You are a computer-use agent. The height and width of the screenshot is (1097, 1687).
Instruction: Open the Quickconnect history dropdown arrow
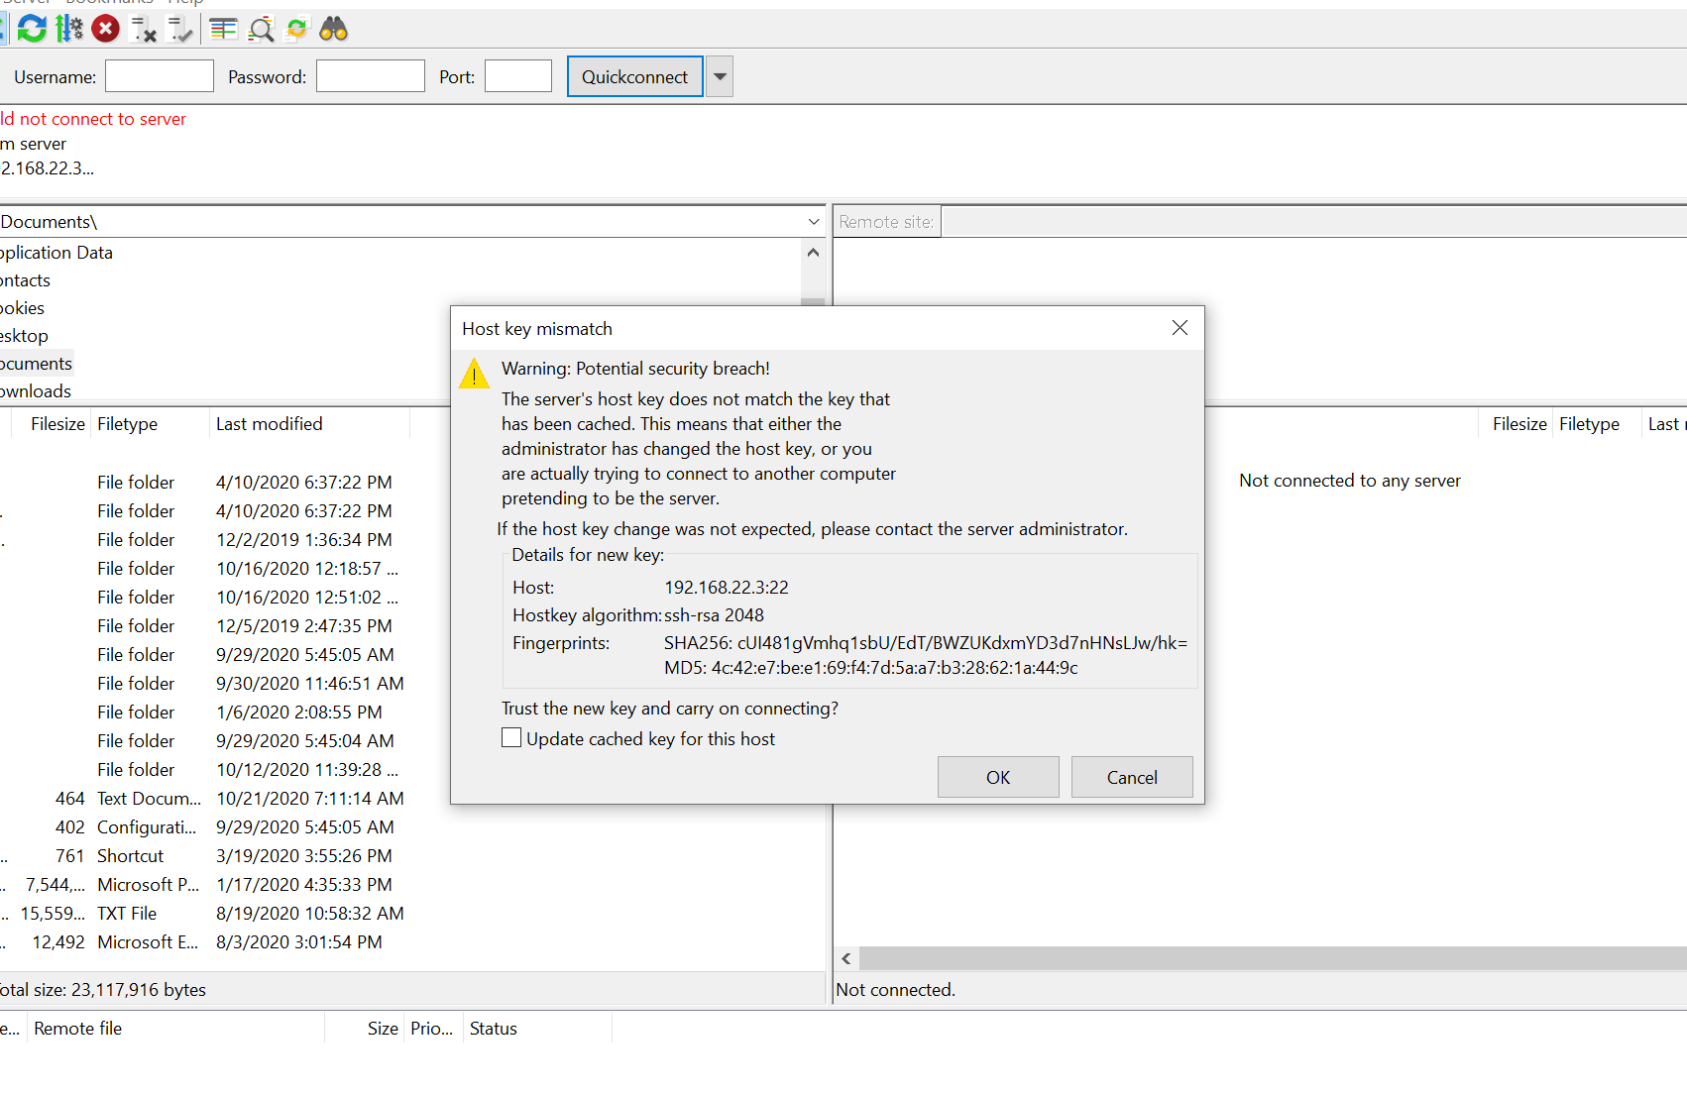[720, 76]
